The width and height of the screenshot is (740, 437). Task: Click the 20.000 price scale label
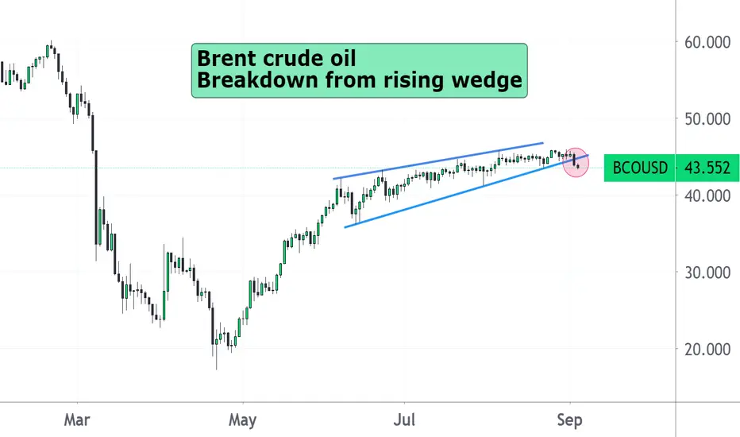click(707, 349)
